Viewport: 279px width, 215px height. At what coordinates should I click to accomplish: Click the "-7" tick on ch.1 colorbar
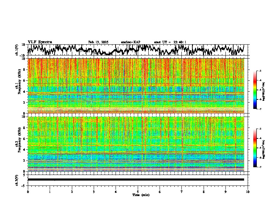click(x=260, y=109)
